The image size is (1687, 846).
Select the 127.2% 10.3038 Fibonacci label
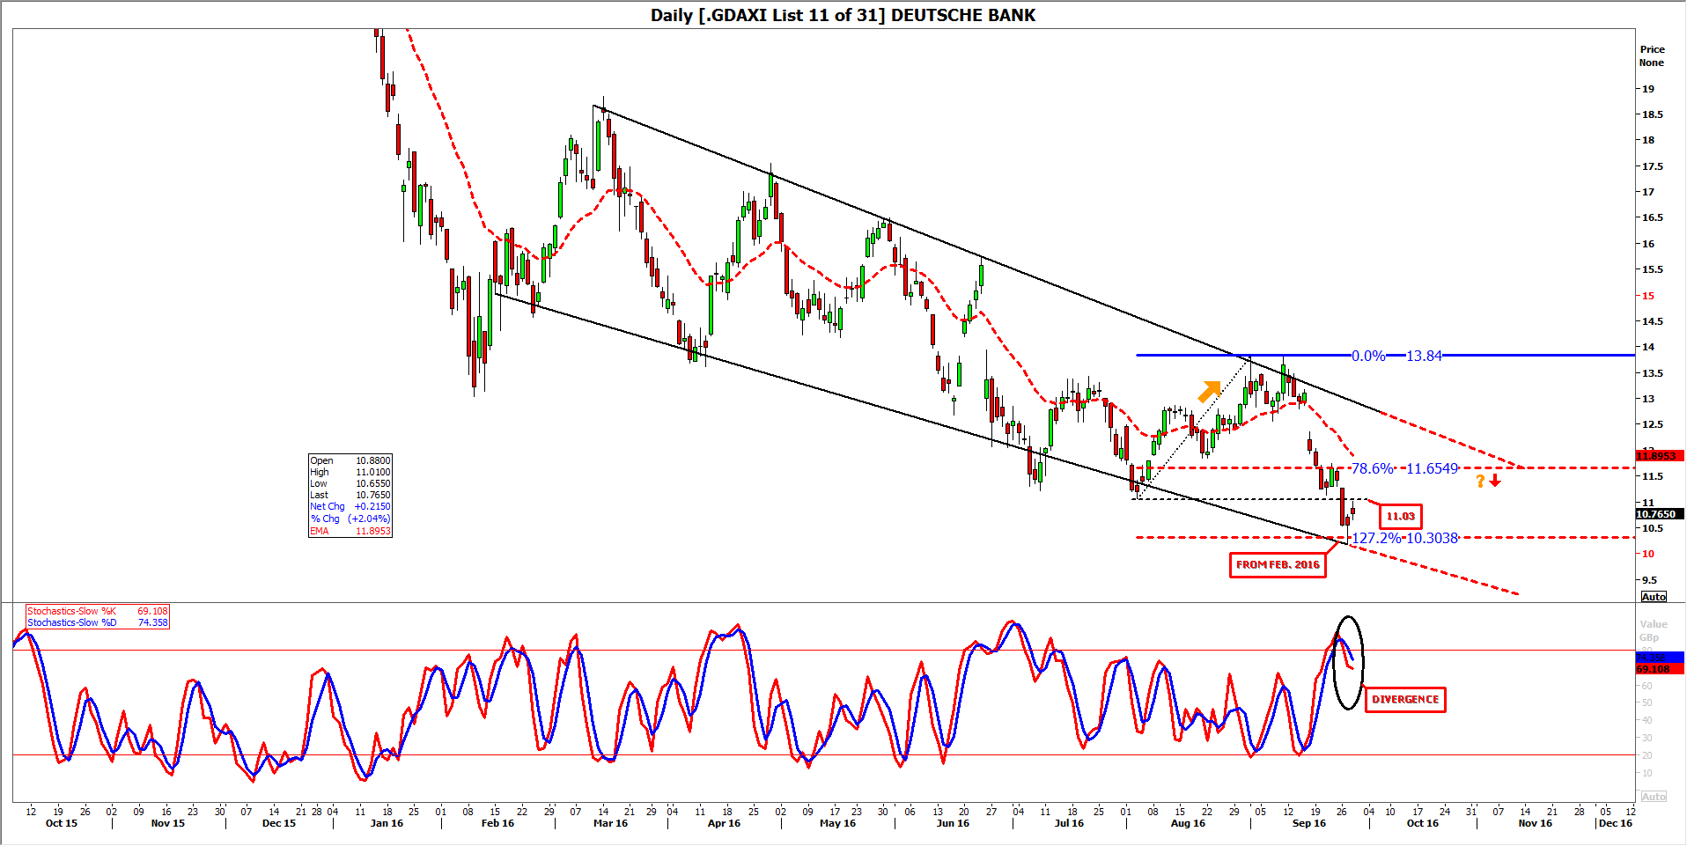[1404, 538]
